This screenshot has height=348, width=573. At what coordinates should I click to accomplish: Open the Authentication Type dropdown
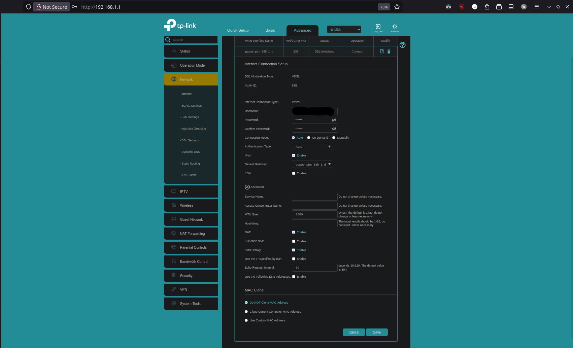click(312, 147)
